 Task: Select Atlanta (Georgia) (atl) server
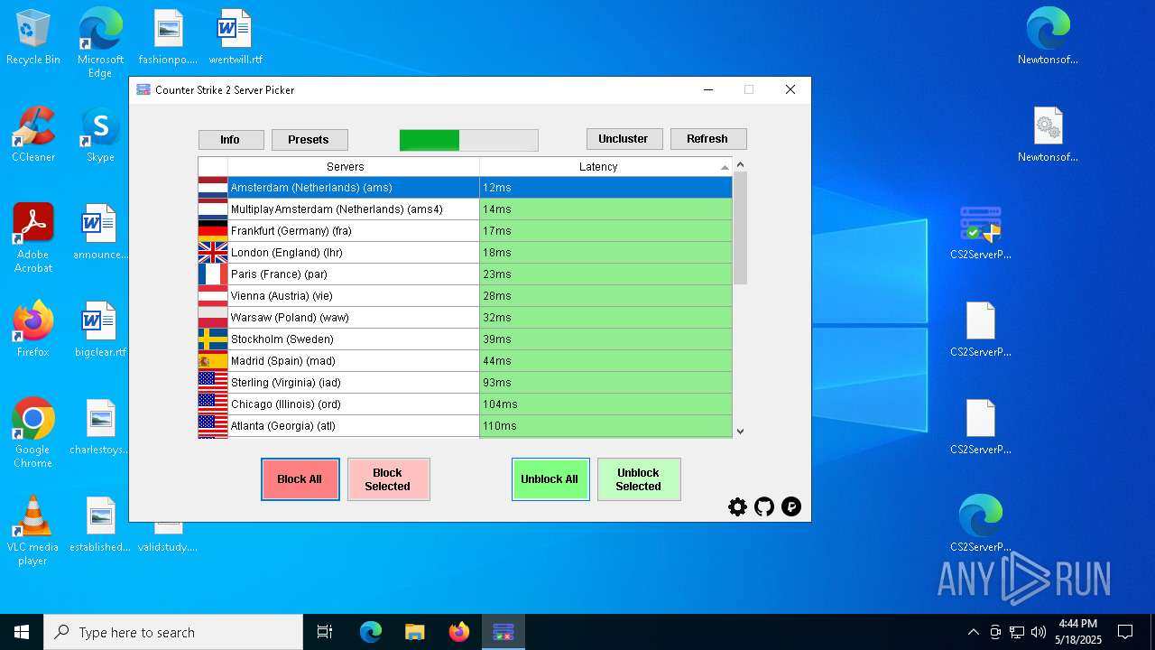click(x=465, y=426)
